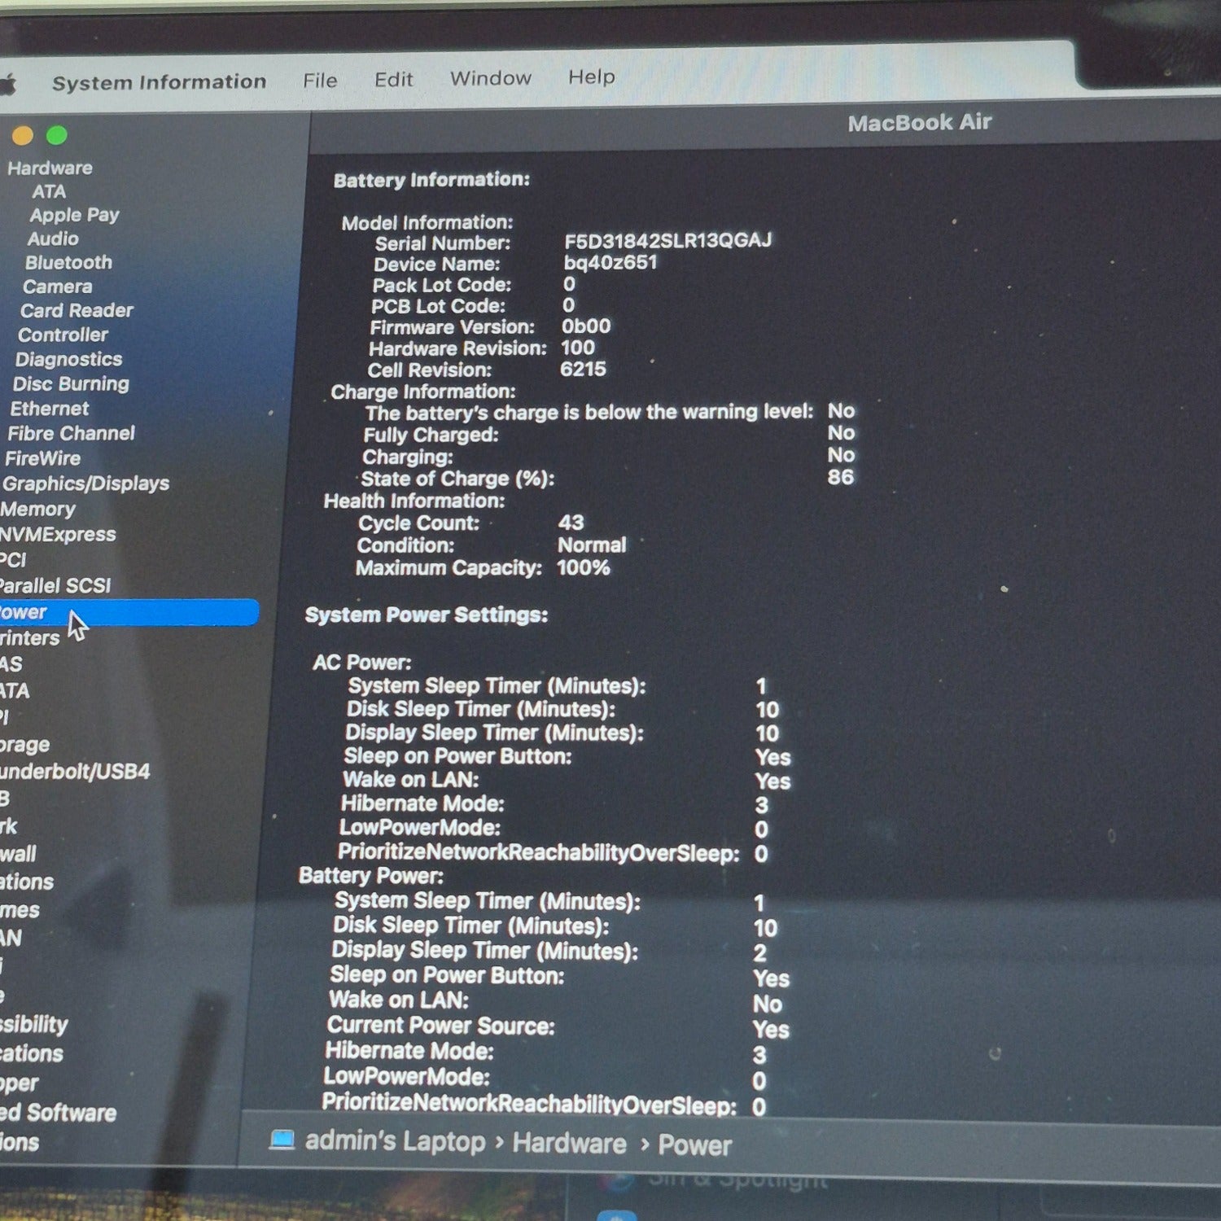Click Maximum Capacity value 100%
This screenshot has height=1221, width=1221.
coord(584,567)
